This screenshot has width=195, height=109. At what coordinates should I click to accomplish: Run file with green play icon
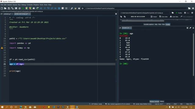23,8
